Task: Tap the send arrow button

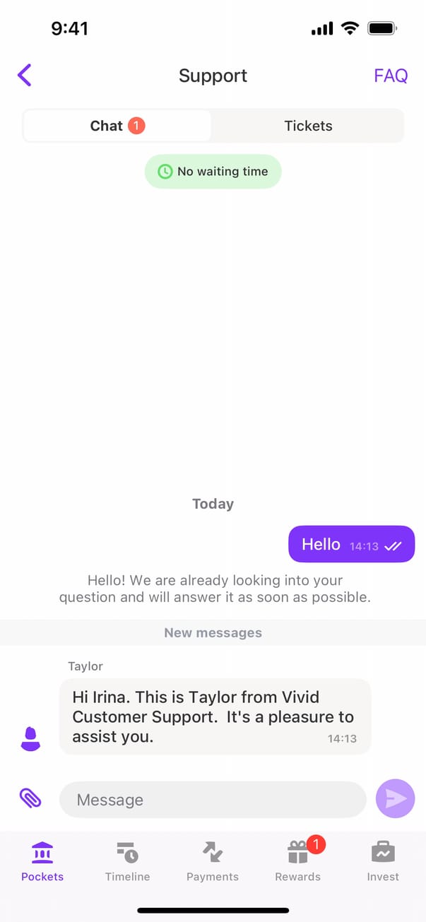Action: pos(396,798)
